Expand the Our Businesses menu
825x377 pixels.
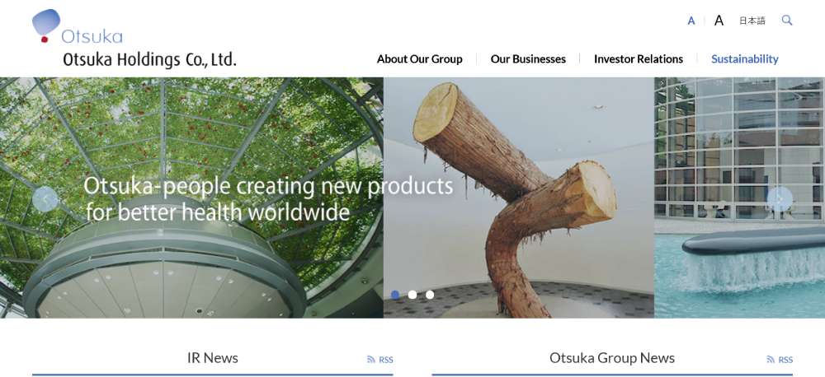click(x=528, y=59)
